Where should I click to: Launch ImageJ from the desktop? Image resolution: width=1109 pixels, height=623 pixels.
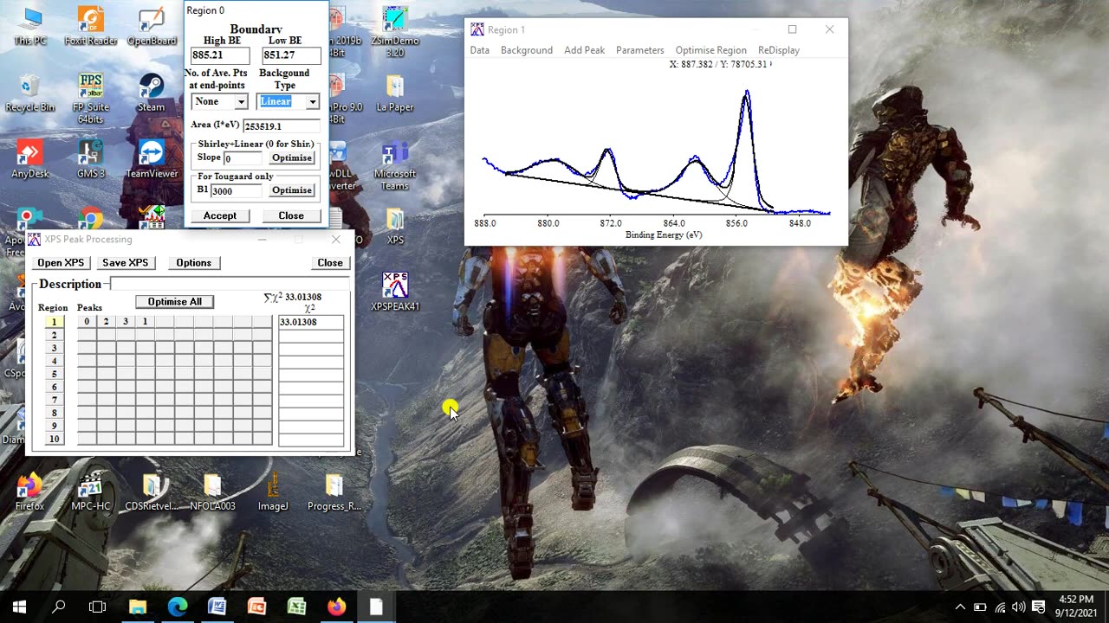click(273, 491)
